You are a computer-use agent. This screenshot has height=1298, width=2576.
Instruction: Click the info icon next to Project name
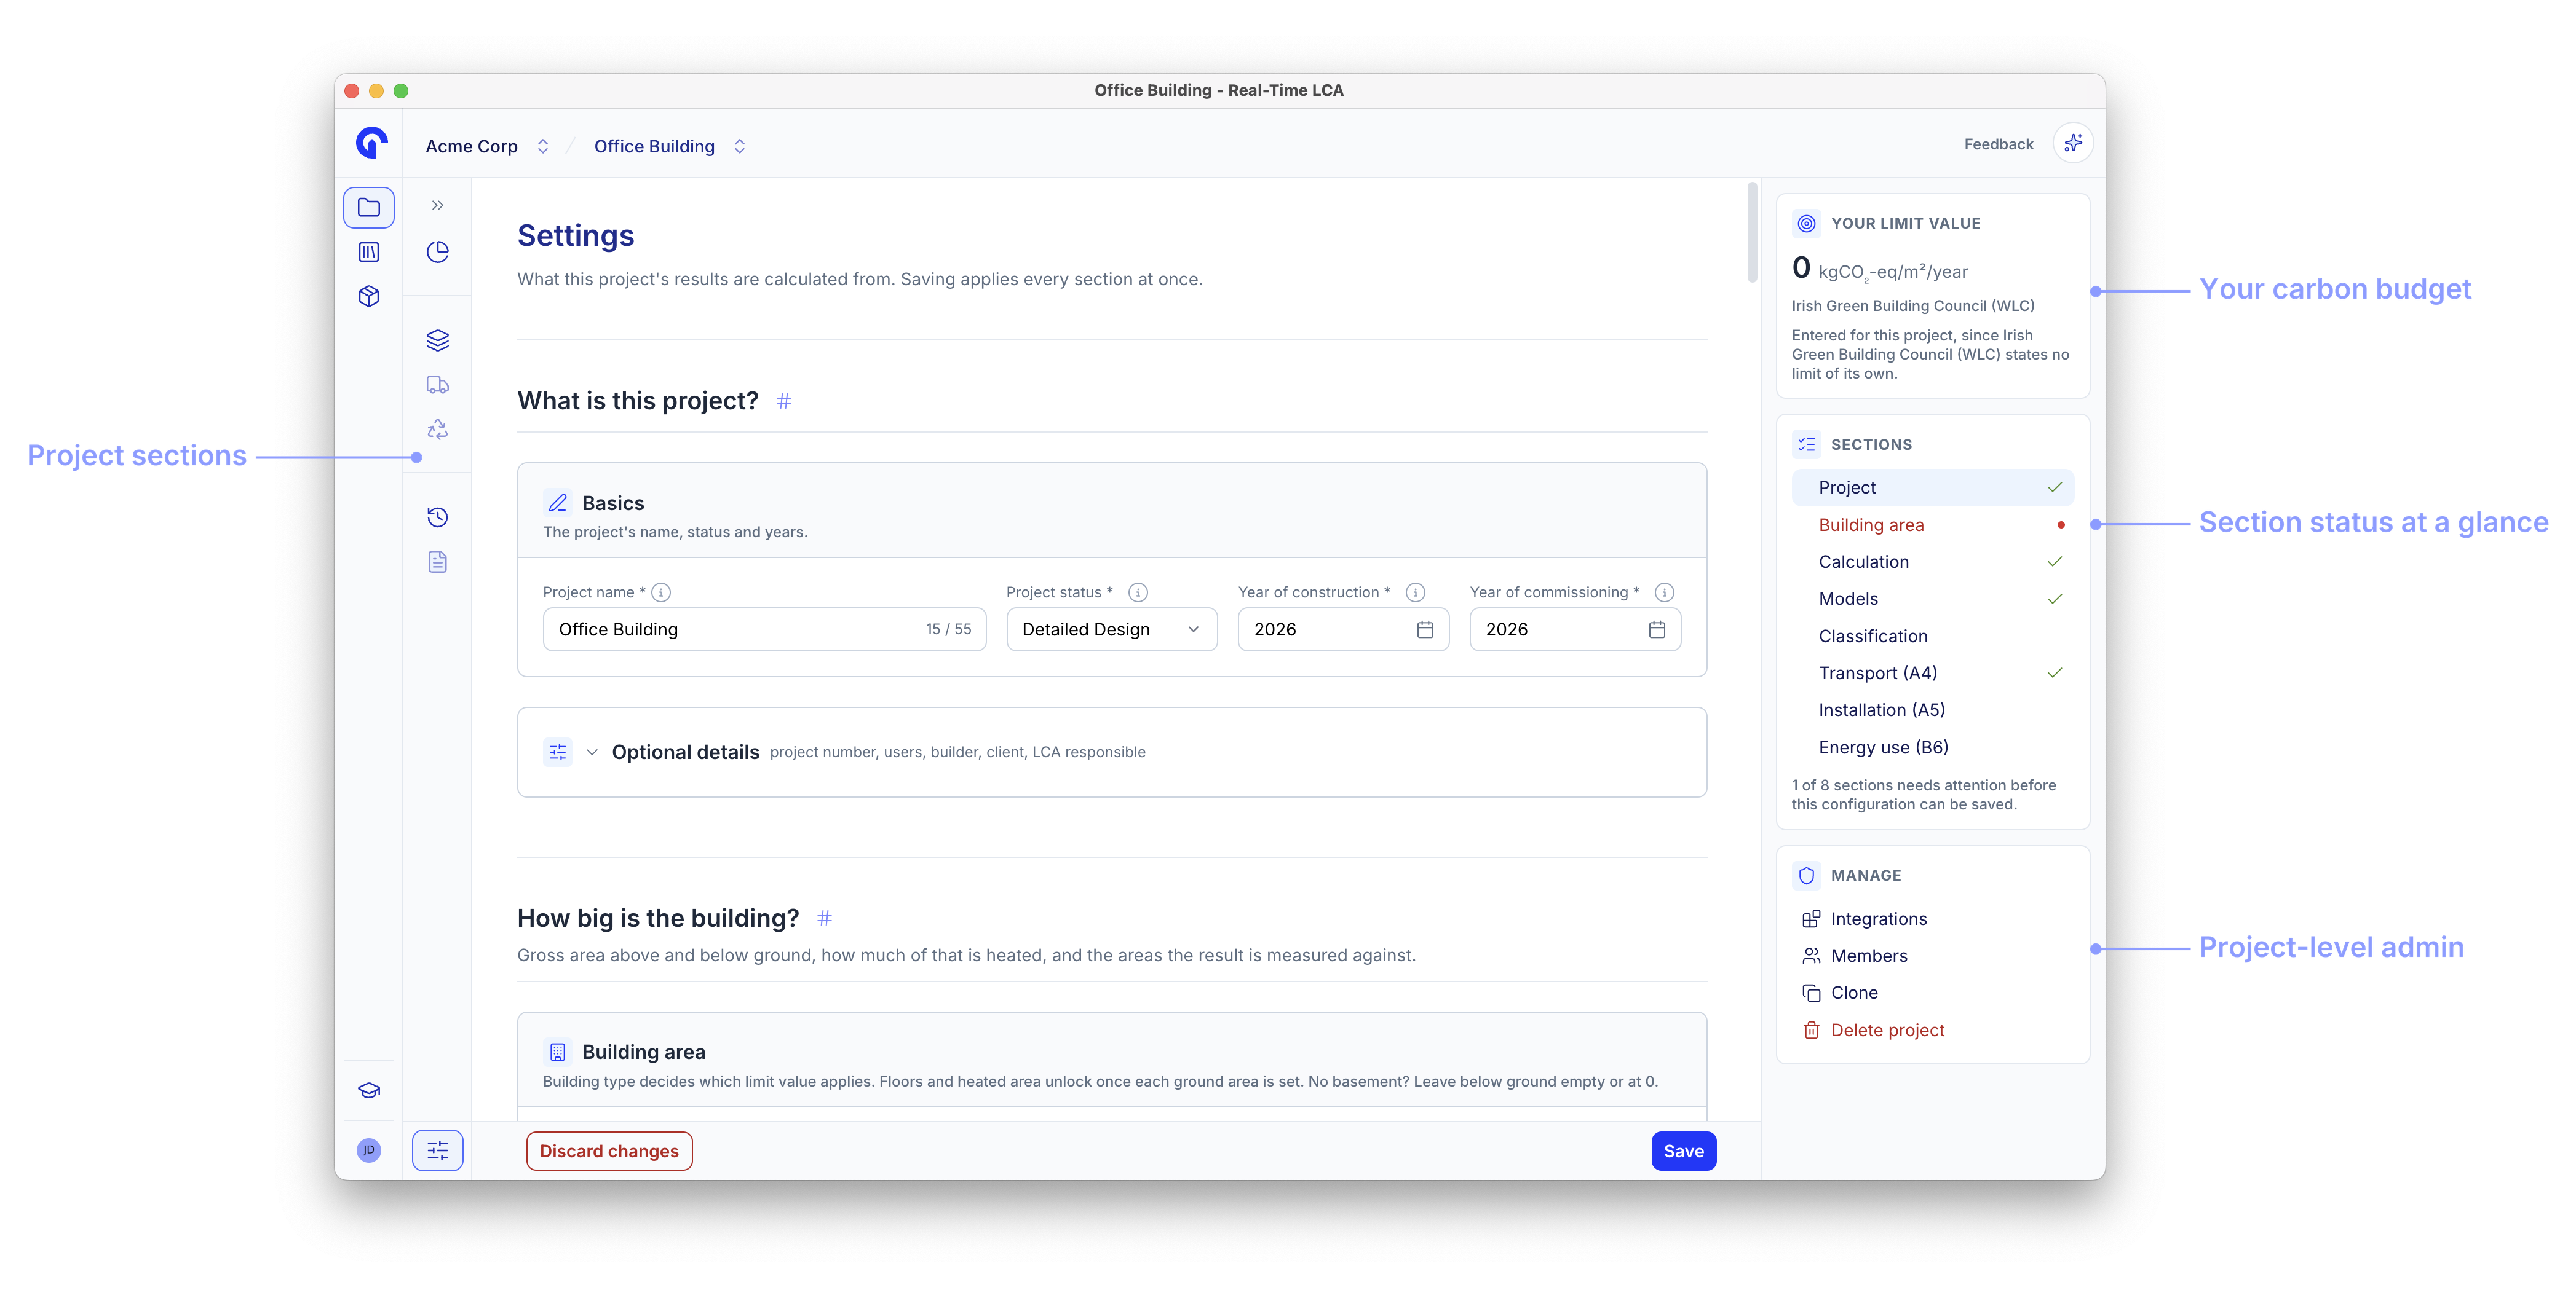coord(661,592)
